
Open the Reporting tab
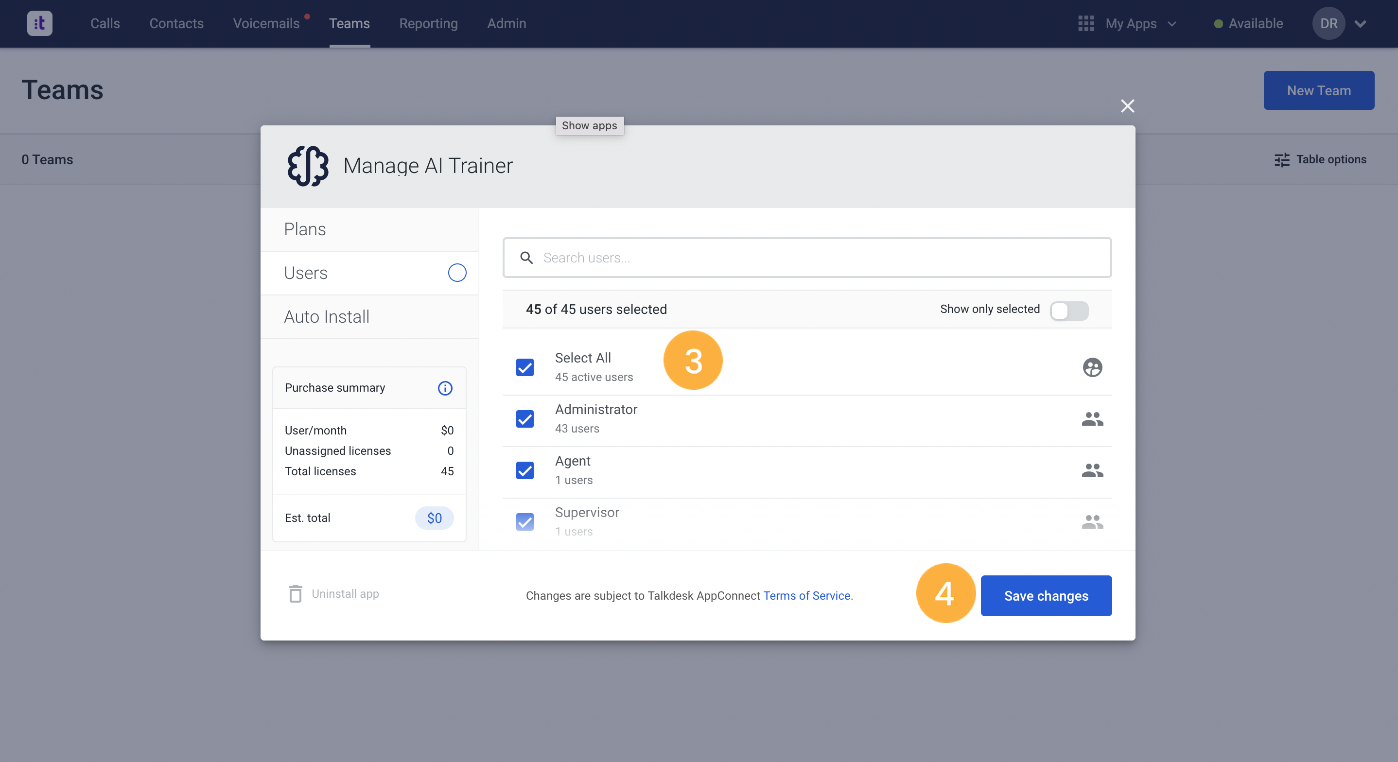pyautogui.click(x=428, y=23)
